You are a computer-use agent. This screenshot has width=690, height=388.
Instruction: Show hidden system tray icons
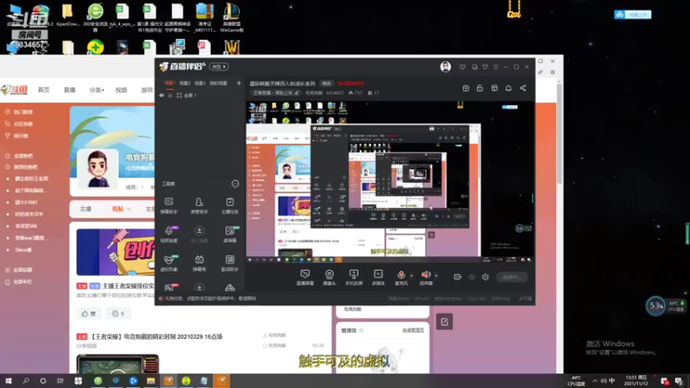coord(595,380)
